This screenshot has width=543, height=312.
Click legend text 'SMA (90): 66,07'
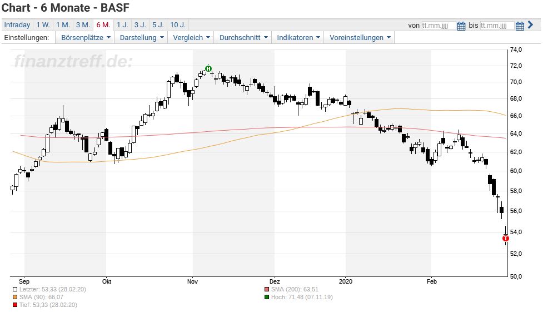[x=41, y=297]
